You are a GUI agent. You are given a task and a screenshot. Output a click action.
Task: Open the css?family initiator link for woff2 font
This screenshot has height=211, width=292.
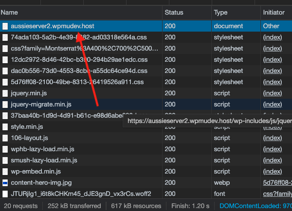277,194
